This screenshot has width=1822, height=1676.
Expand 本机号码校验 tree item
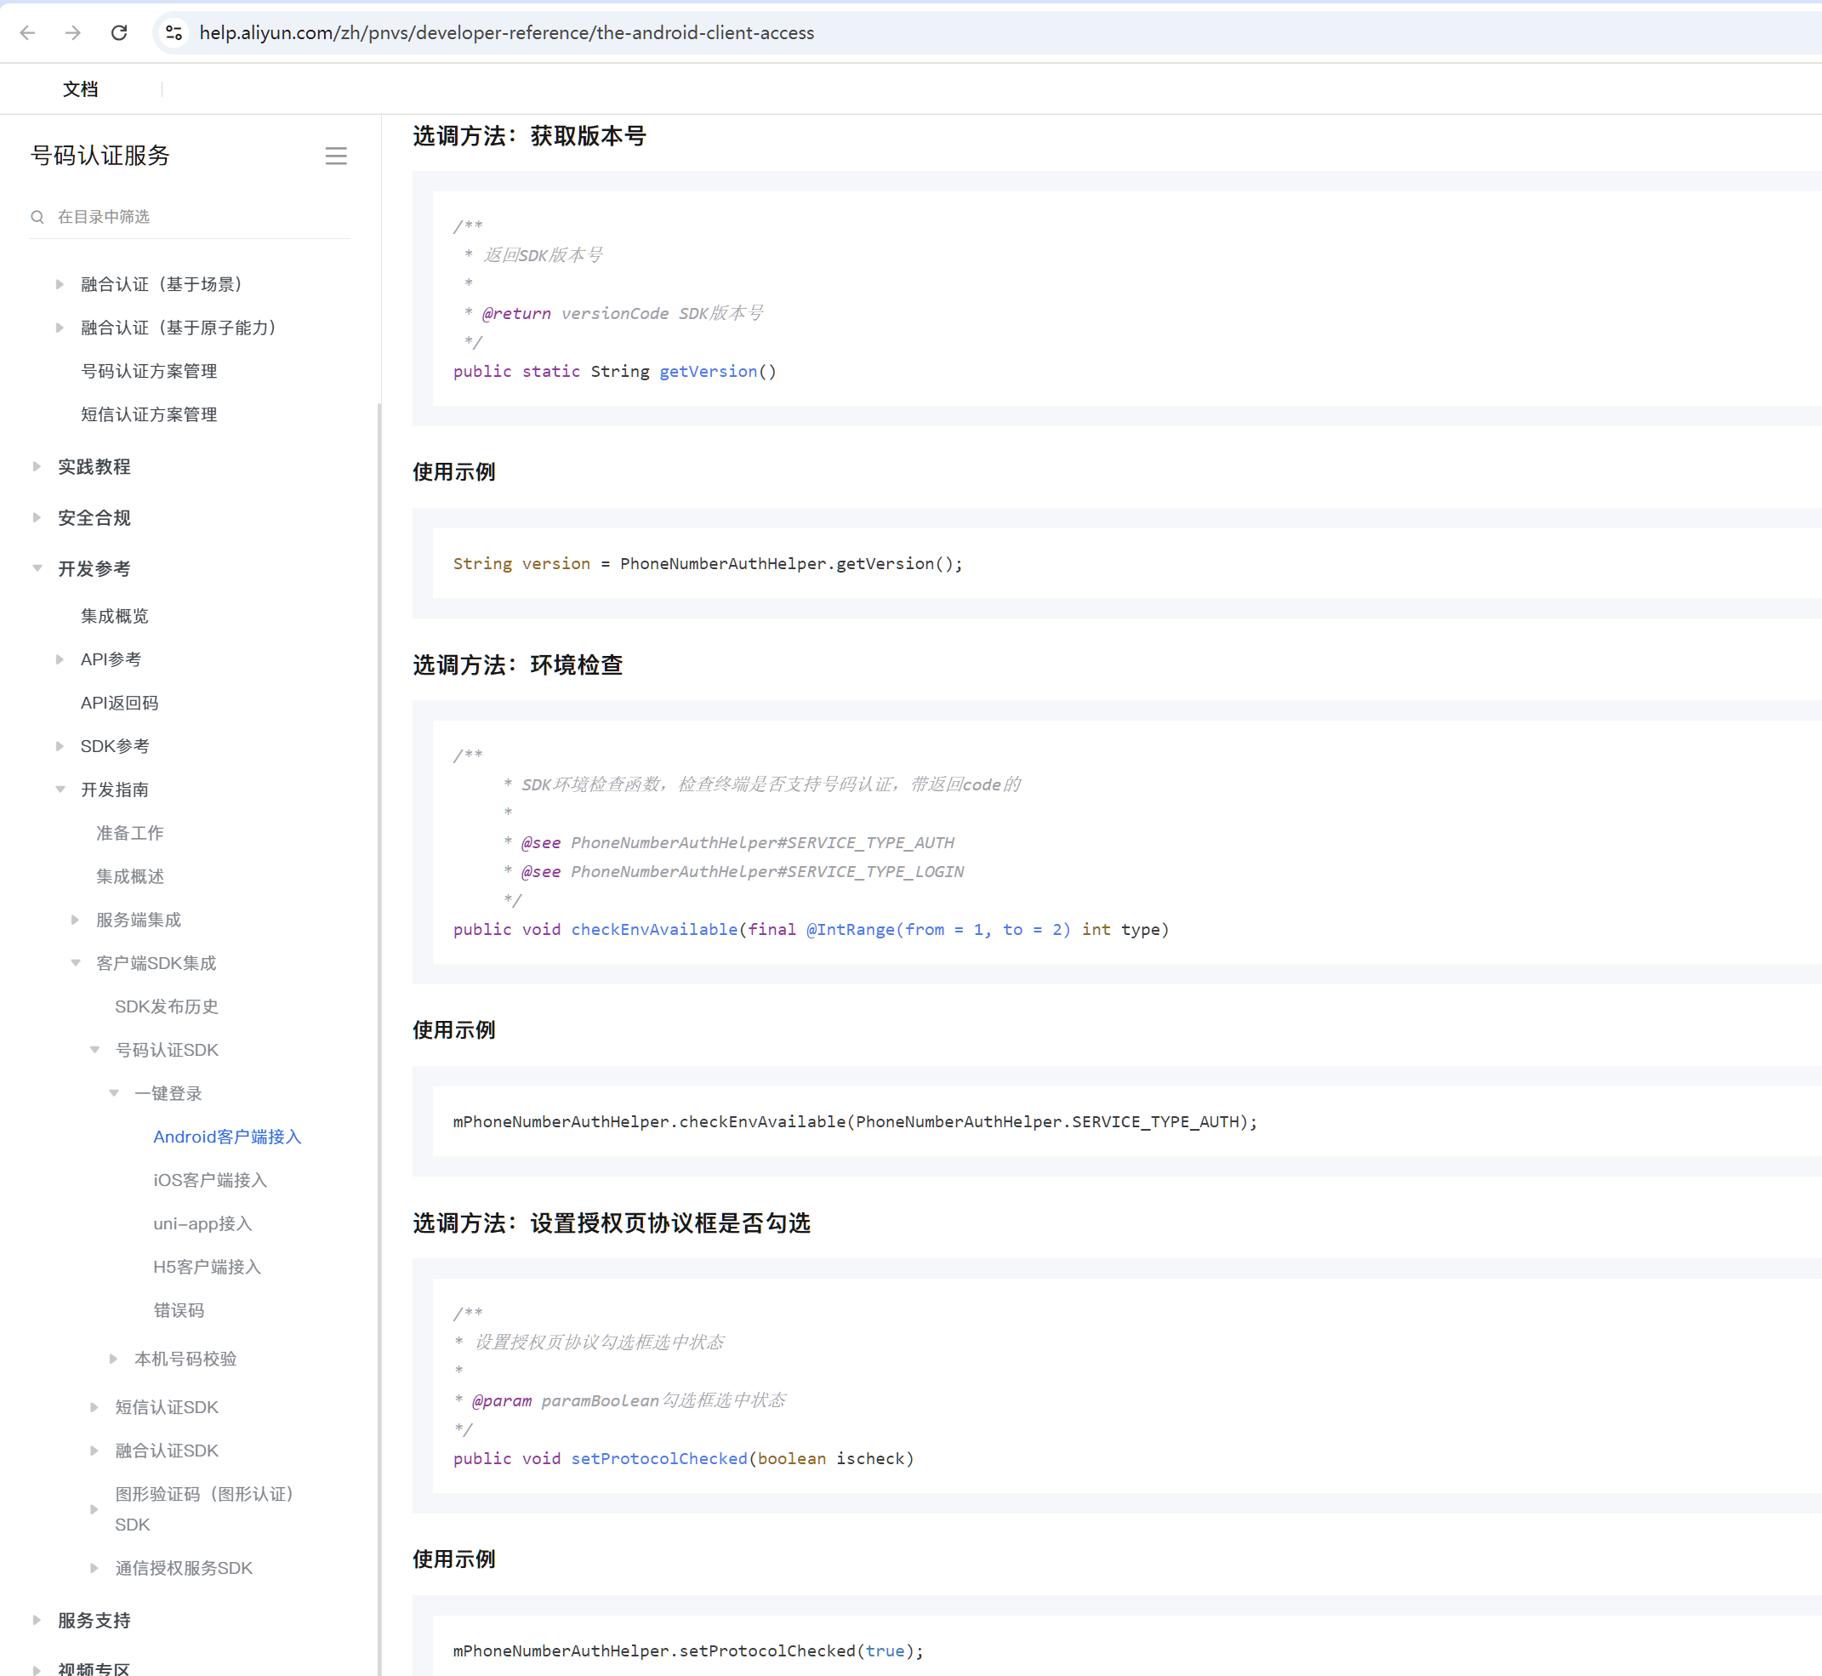coord(113,1359)
